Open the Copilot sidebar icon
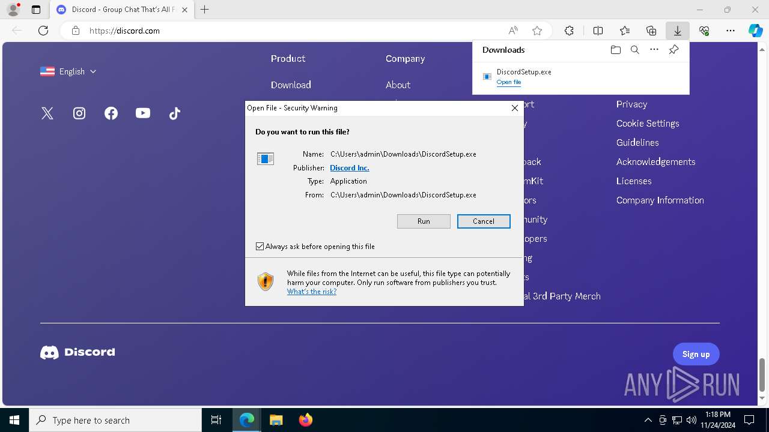The height and width of the screenshot is (432, 769). [x=755, y=31]
